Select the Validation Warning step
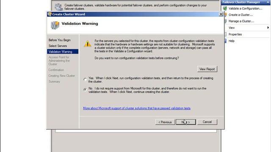Viewport: 271px width, 152px height. tap(63, 52)
